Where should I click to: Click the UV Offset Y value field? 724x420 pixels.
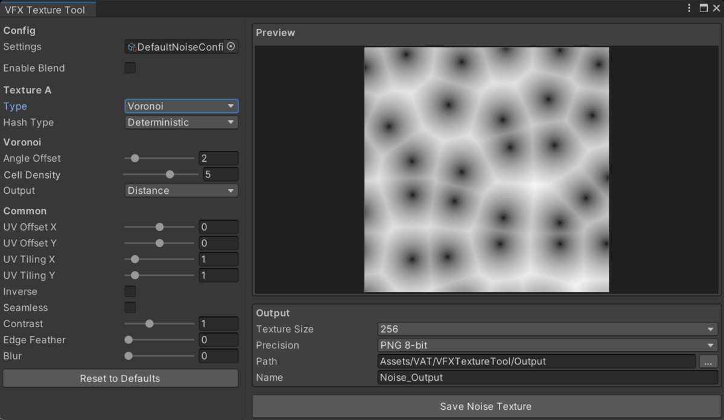click(x=218, y=243)
